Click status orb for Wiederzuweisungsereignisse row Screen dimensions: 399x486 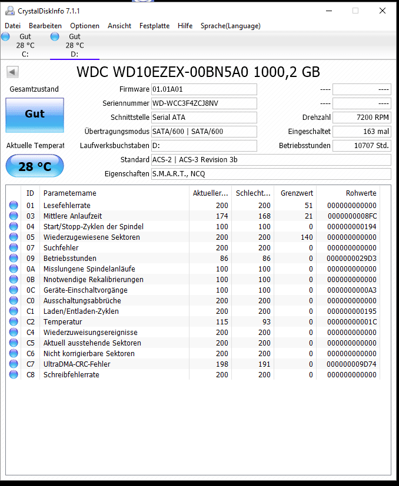[x=14, y=332]
